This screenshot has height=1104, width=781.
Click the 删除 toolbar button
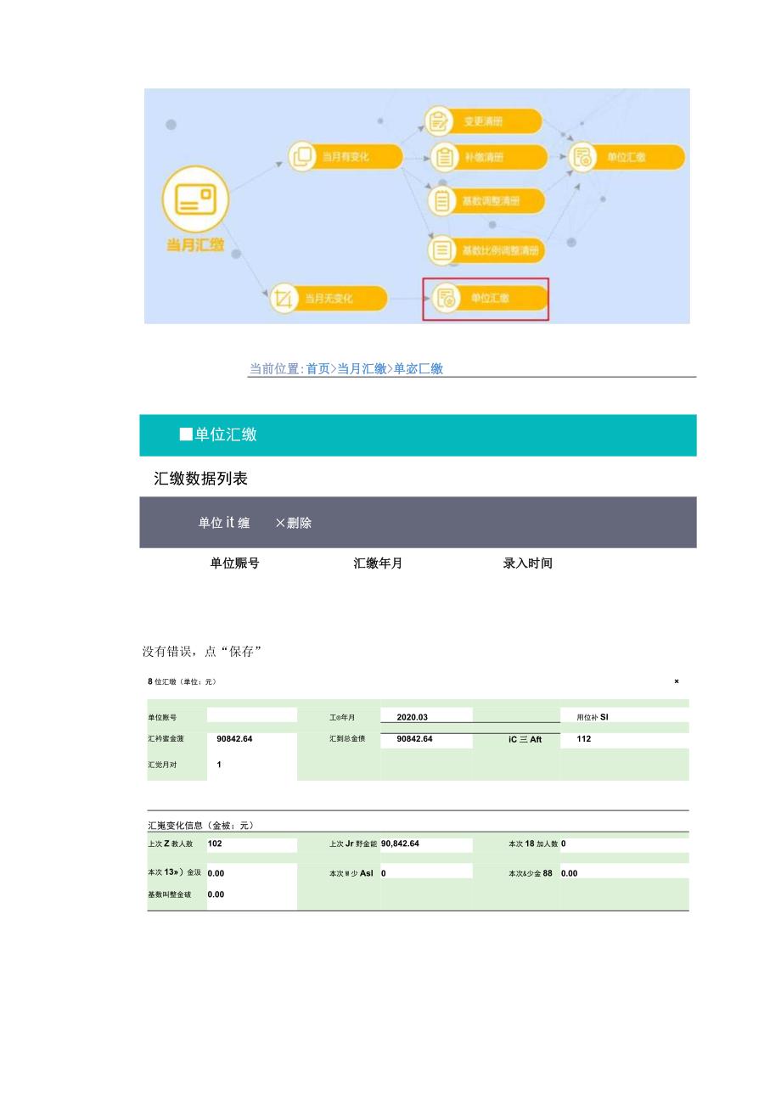click(295, 523)
